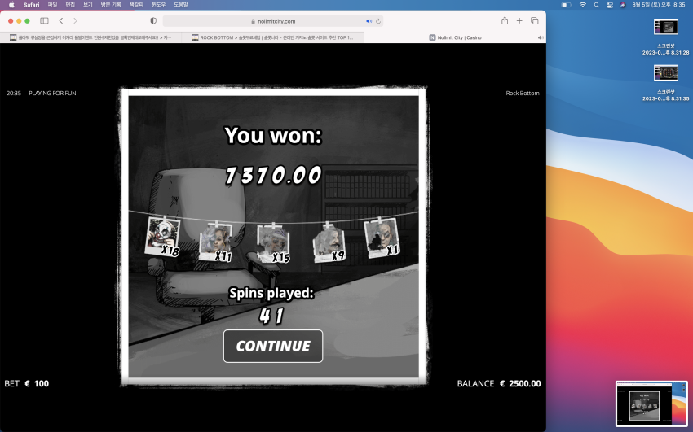Click the PLAYING FOR FUN label
Viewport: 693px width, 432px height.
point(52,93)
